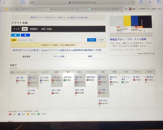Open the 配信中 ドラフト見ながらライブ banner link
Viewport: 163px width, 130px height.
pos(59,18)
